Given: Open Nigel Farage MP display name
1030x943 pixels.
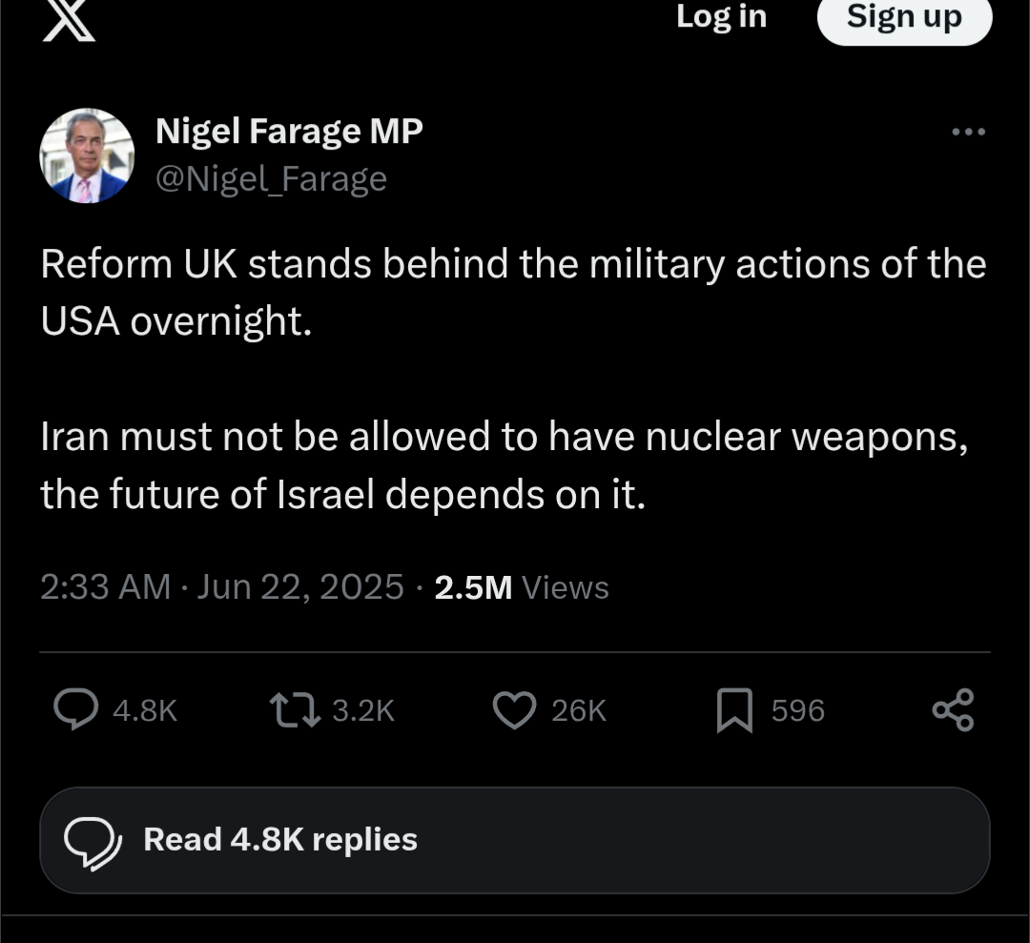Looking at the screenshot, I should click(x=289, y=131).
